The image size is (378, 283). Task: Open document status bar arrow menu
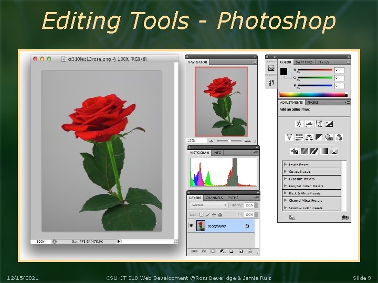coord(119,242)
